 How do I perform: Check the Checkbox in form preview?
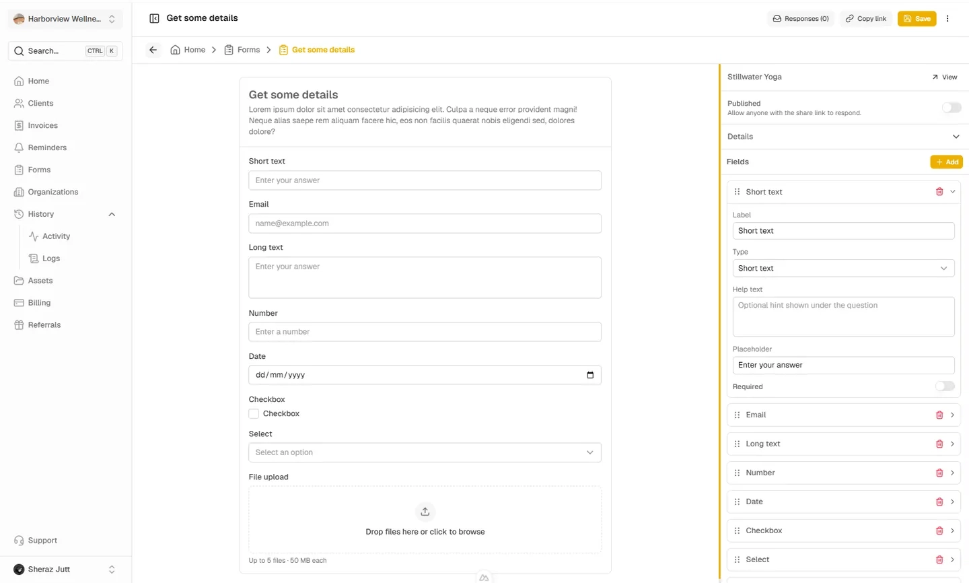coord(254,414)
